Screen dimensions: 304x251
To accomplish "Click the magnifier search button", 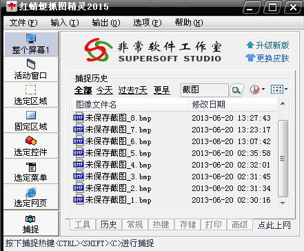I will tap(236, 90).
